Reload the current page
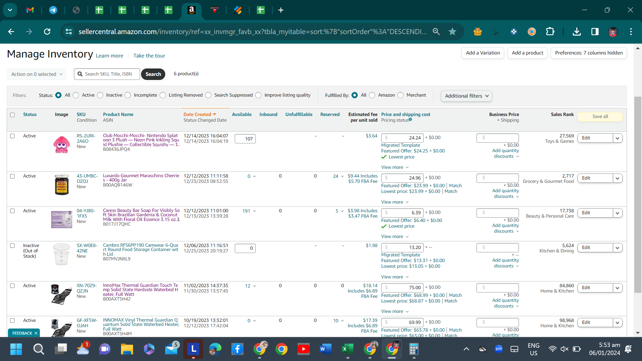The image size is (642, 361). click(x=47, y=31)
